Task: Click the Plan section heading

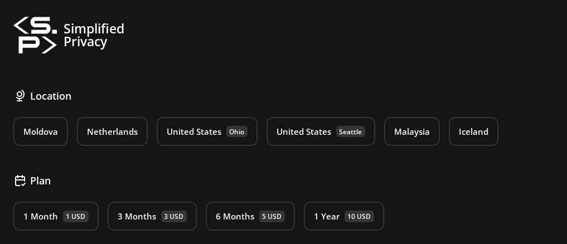Action: (x=40, y=181)
